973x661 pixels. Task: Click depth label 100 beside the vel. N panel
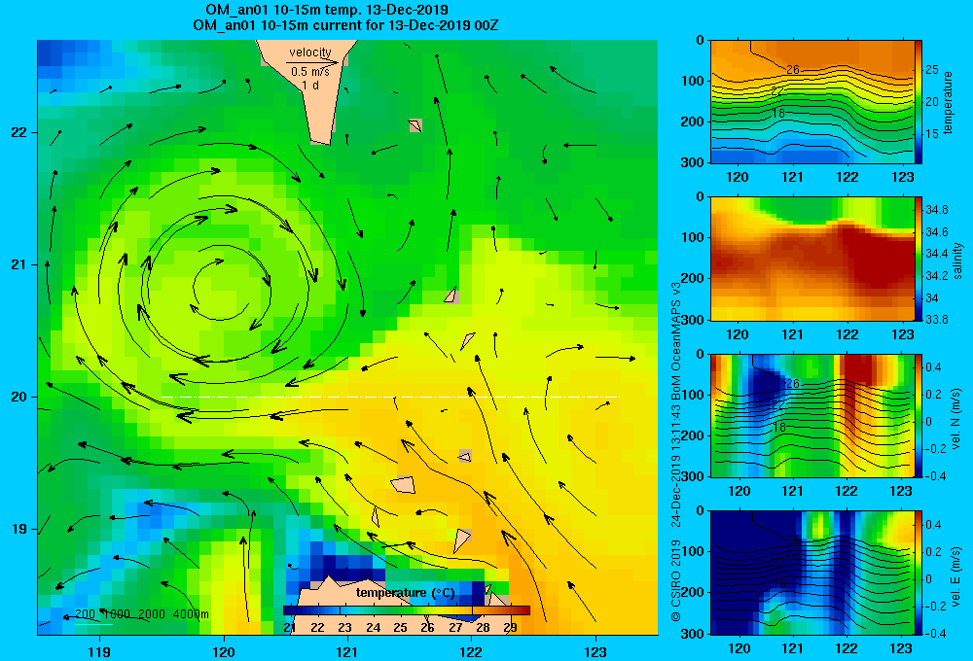693,395
